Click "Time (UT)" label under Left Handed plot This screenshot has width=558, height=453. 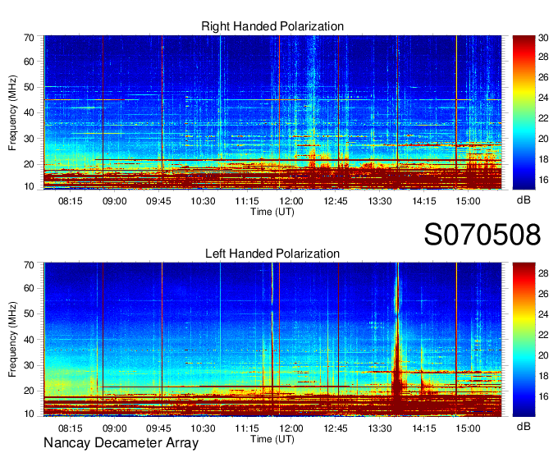272,439
